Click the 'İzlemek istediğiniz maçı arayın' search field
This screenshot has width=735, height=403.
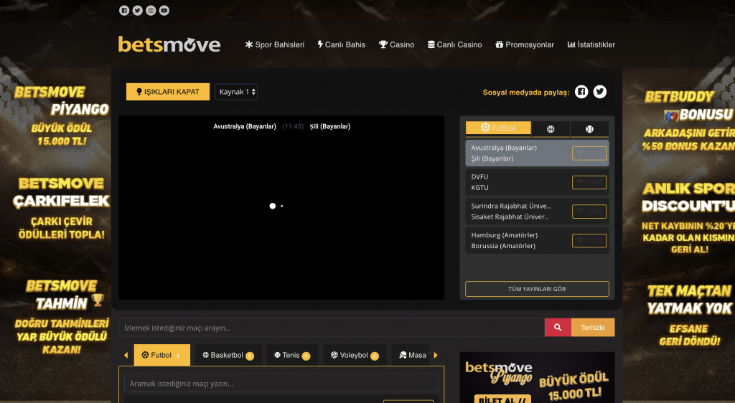click(331, 328)
